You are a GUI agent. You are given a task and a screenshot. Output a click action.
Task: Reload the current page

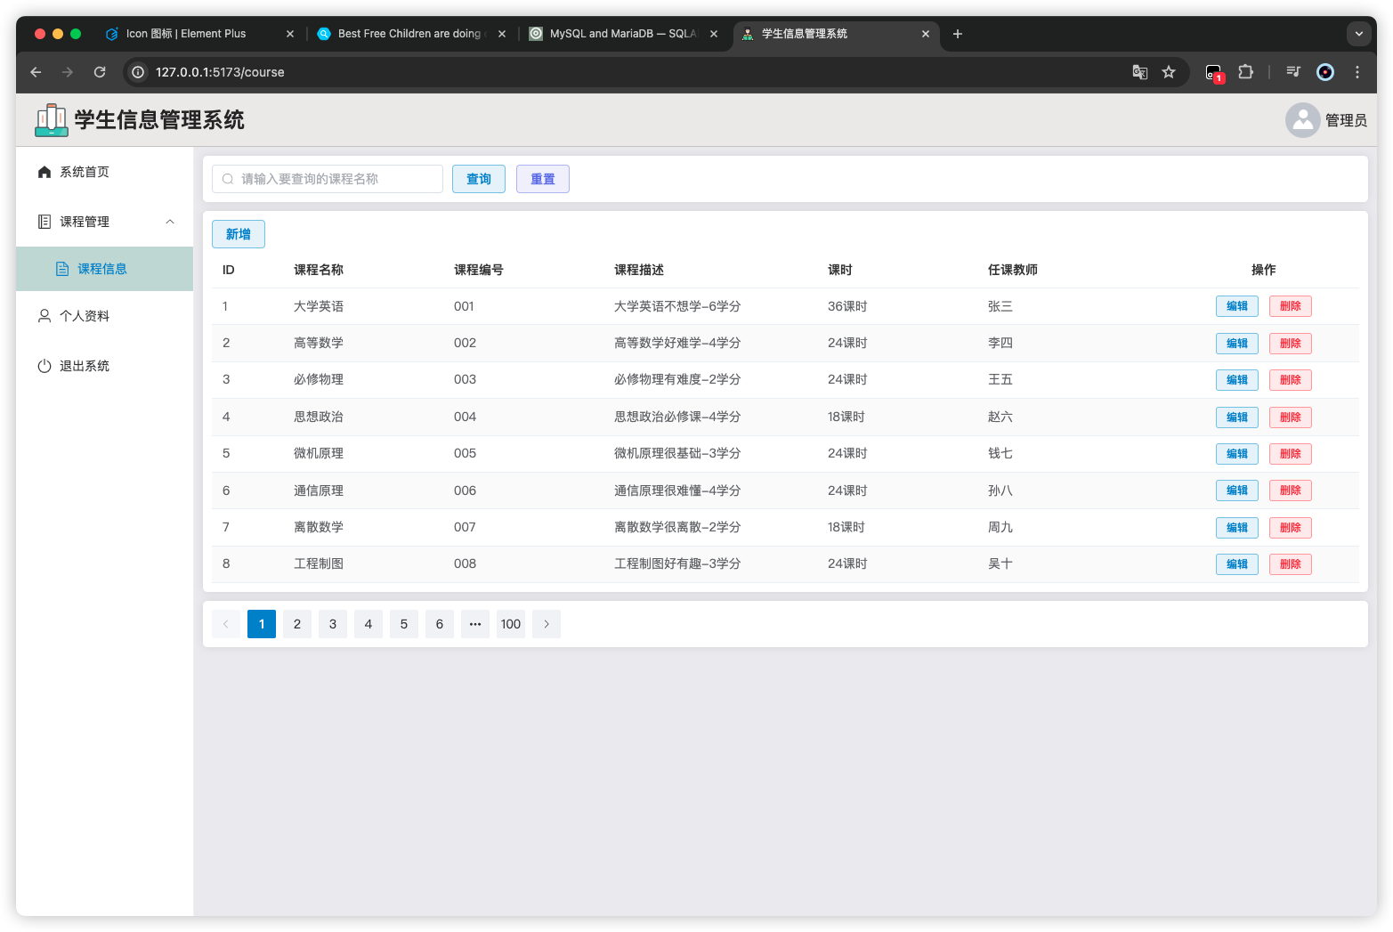[100, 72]
